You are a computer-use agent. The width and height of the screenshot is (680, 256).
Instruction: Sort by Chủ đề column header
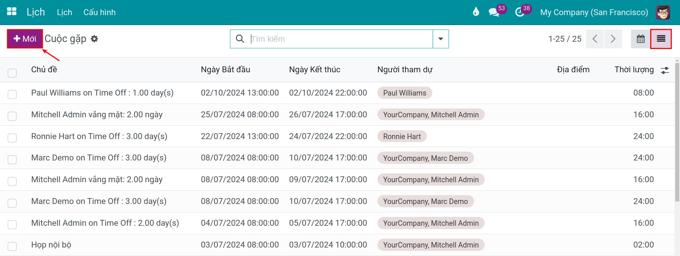tap(44, 69)
